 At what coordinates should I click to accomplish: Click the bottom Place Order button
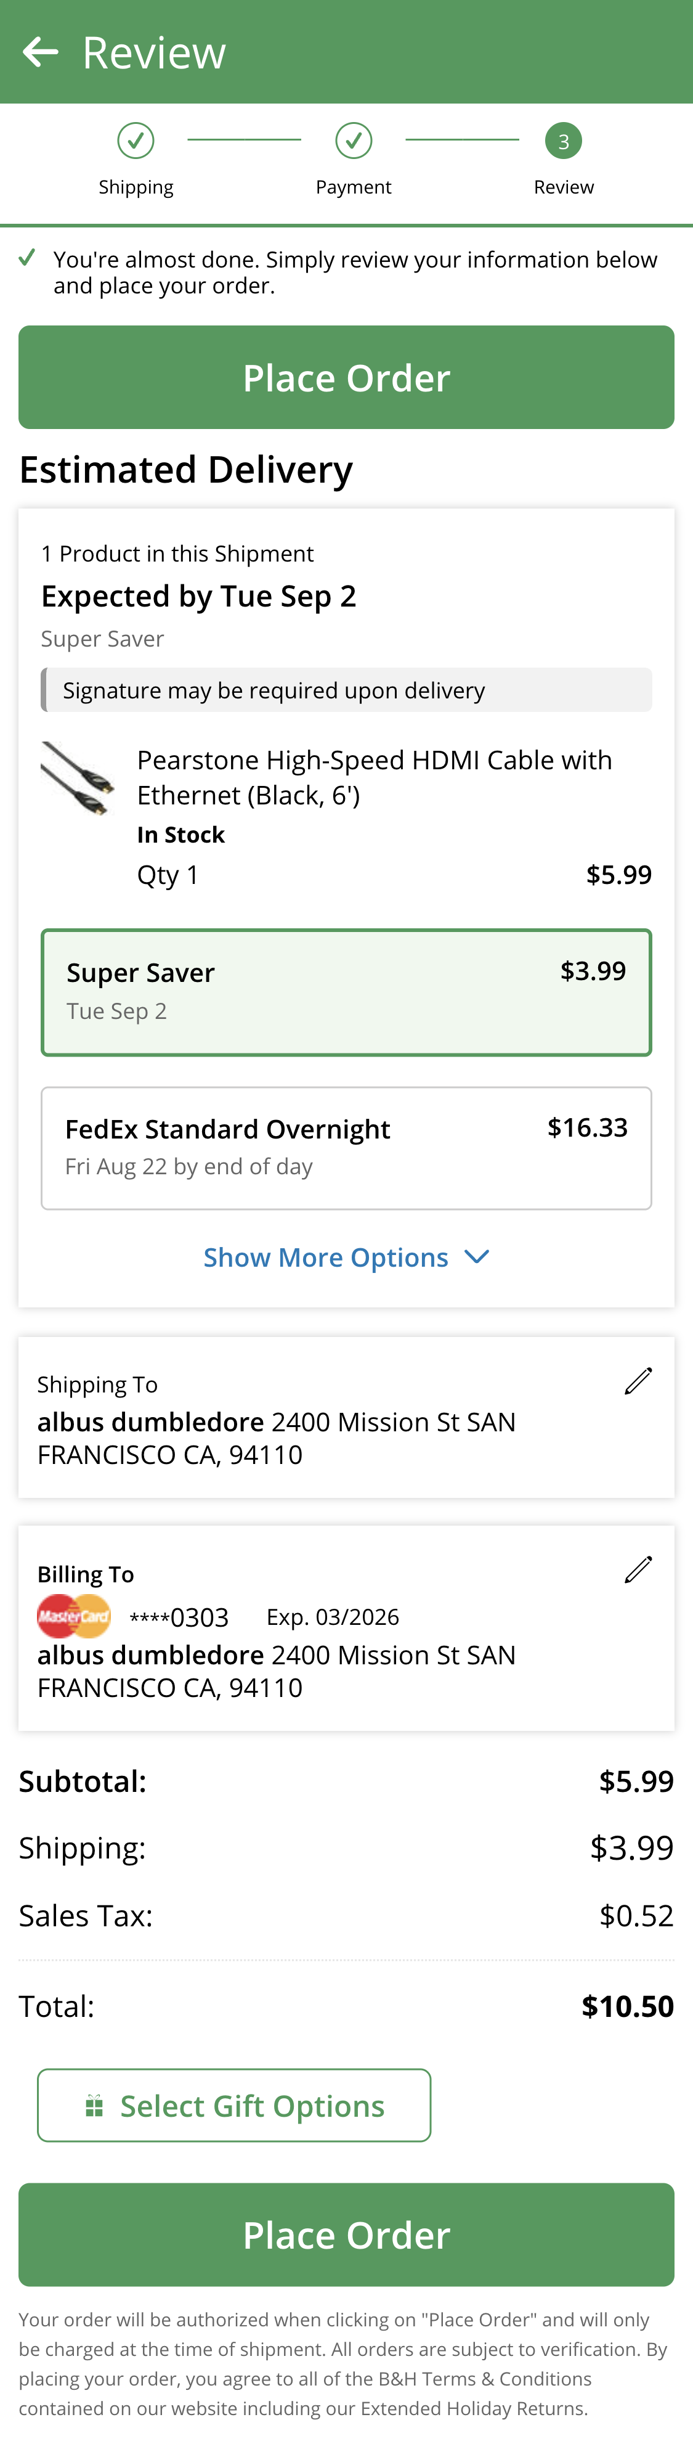click(x=346, y=2235)
